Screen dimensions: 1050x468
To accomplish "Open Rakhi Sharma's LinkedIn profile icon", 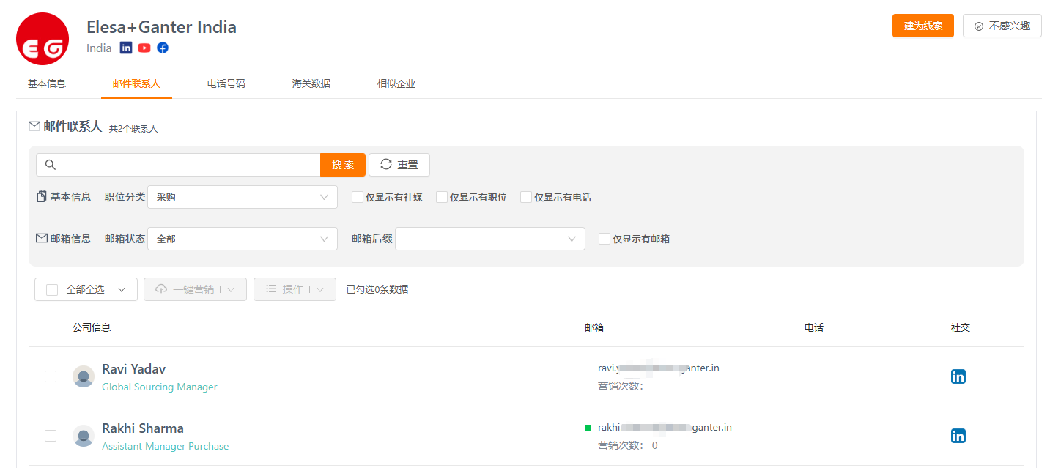I will click(958, 436).
